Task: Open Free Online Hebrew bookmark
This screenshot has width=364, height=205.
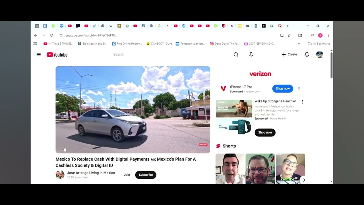Action: coord(127,44)
